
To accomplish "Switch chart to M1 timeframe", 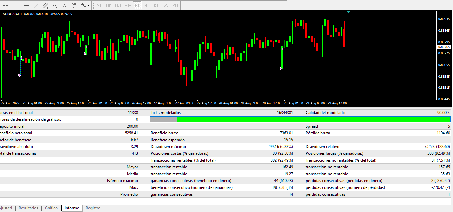I will pos(99,5).
